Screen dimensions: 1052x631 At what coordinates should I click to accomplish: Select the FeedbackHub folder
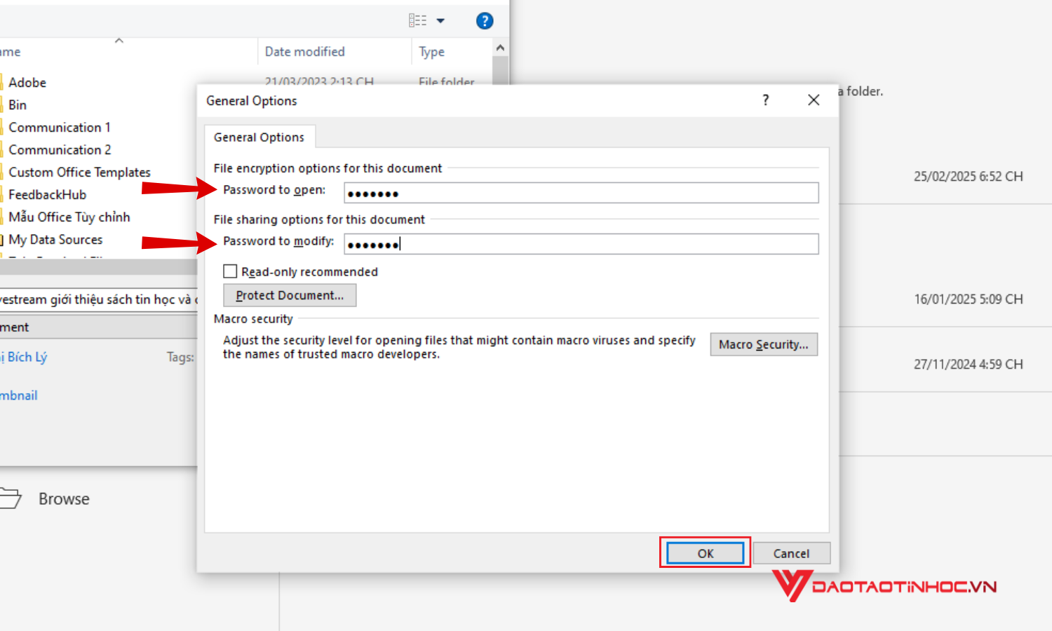point(47,195)
